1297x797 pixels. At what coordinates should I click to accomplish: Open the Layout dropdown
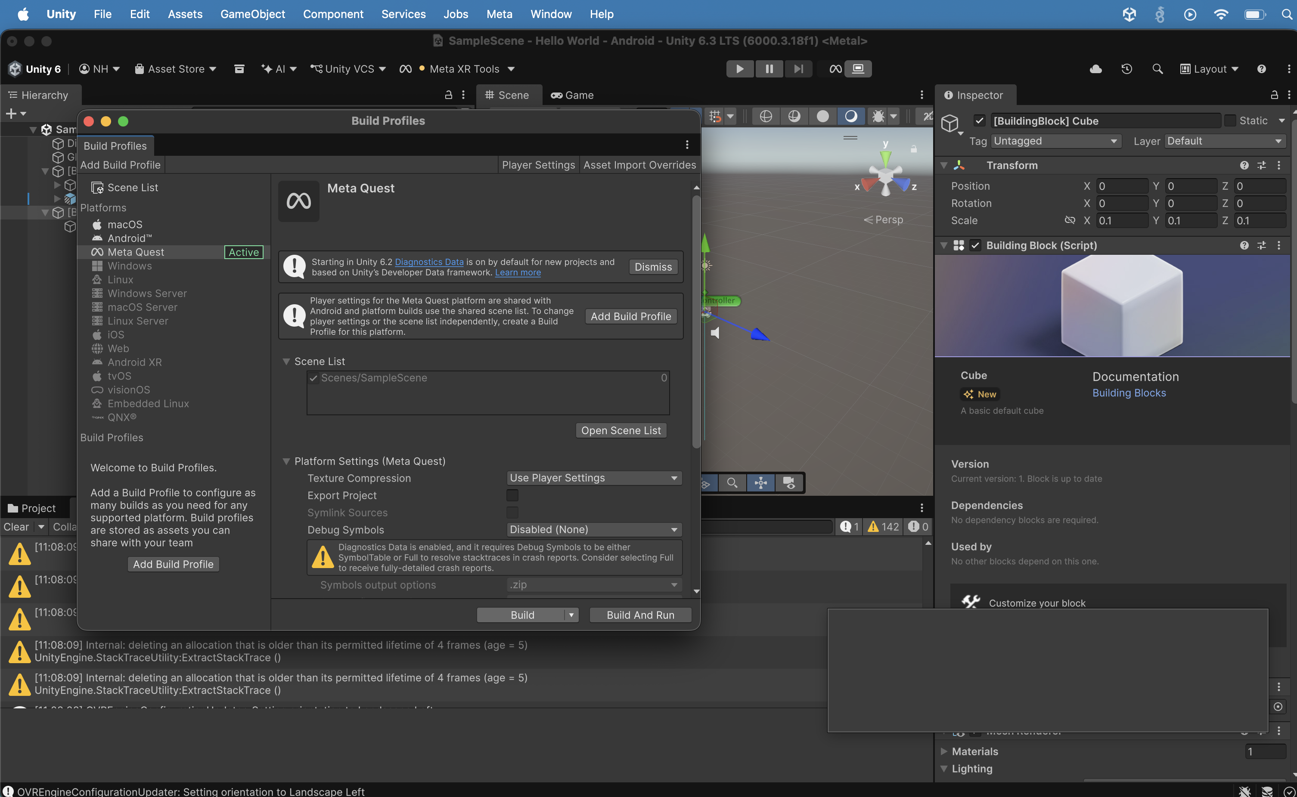1210,69
